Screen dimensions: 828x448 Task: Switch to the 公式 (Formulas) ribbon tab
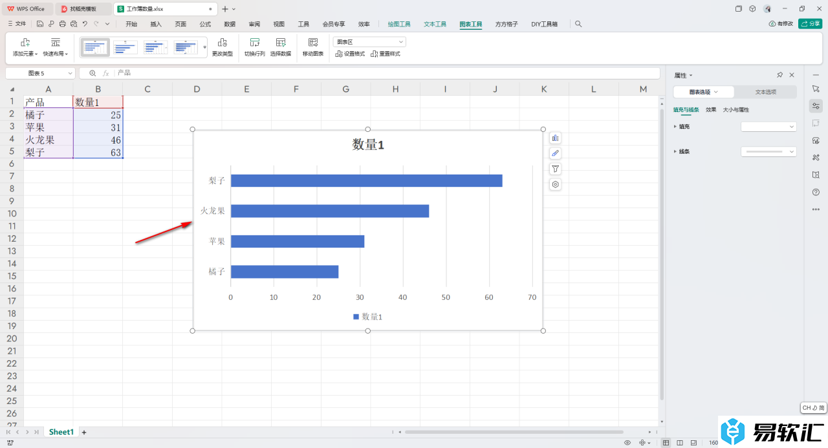click(x=205, y=24)
